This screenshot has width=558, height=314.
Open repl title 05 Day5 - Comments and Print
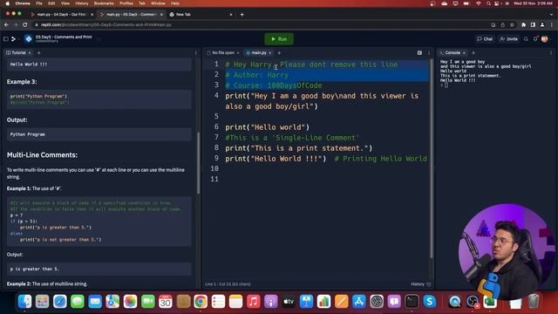point(64,37)
